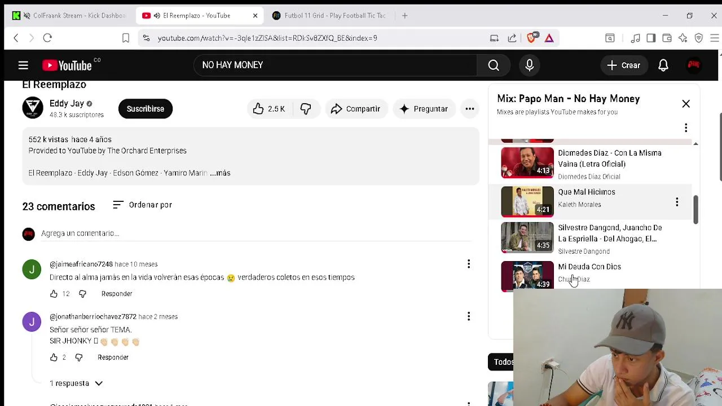Reply to jaimeafricano7248's comment
This screenshot has height=406, width=722.
pyautogui.click(x=117, y=294)
